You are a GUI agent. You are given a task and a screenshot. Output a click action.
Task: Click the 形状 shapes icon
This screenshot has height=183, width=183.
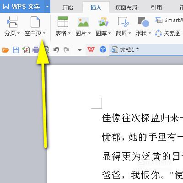click(143, 22)
